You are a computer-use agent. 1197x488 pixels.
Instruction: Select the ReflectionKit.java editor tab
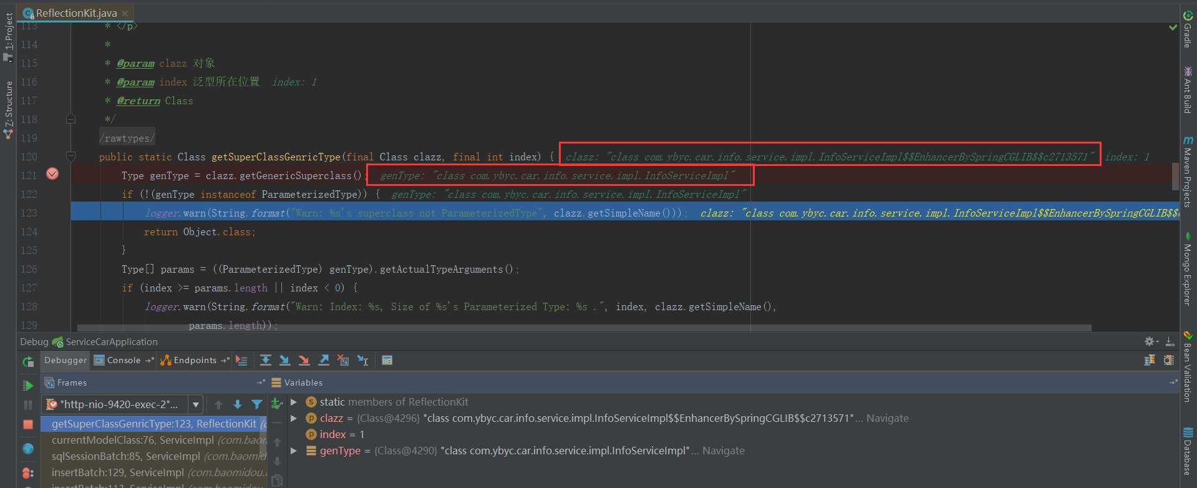coord(76,13)
